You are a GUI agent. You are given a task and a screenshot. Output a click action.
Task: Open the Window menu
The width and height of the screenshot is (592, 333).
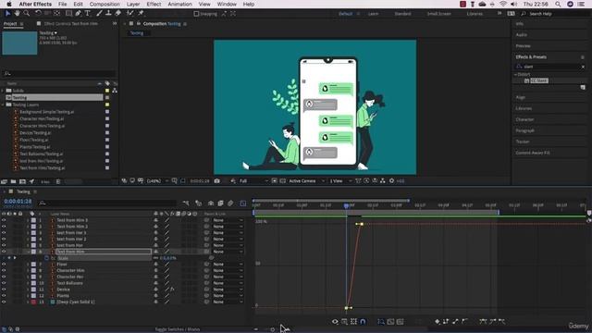tap(227, 4)
